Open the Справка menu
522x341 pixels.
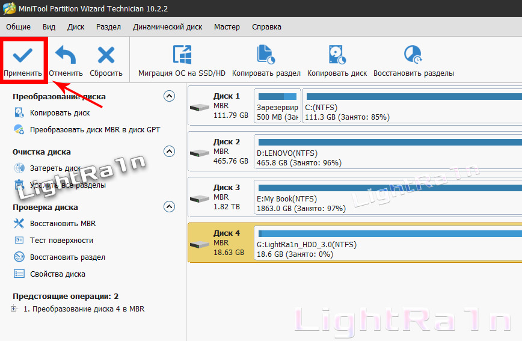pos(266,26)
